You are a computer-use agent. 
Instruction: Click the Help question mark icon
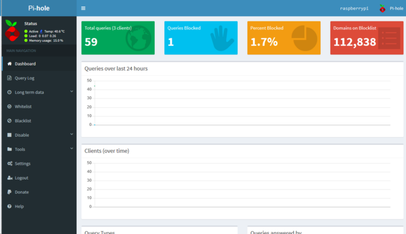coord(10,206)
